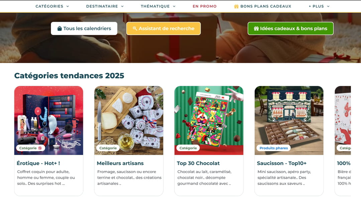Select the Top 30 Chocolat calendar thumbnail

209,120
